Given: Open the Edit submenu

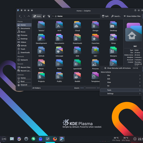Looking at the screenshot, I should click(120, 79).
